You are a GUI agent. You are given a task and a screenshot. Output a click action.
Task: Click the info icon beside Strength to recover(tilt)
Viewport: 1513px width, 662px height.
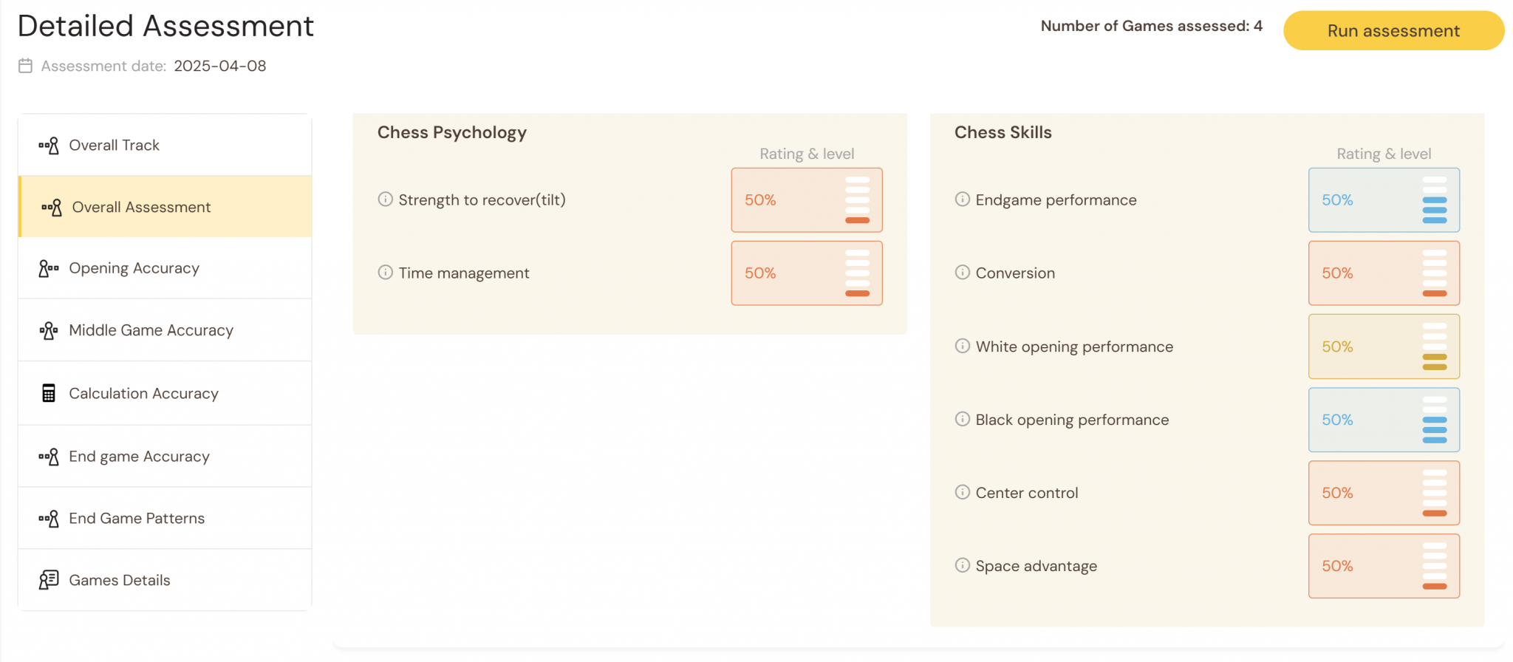(x=385, y=199)
